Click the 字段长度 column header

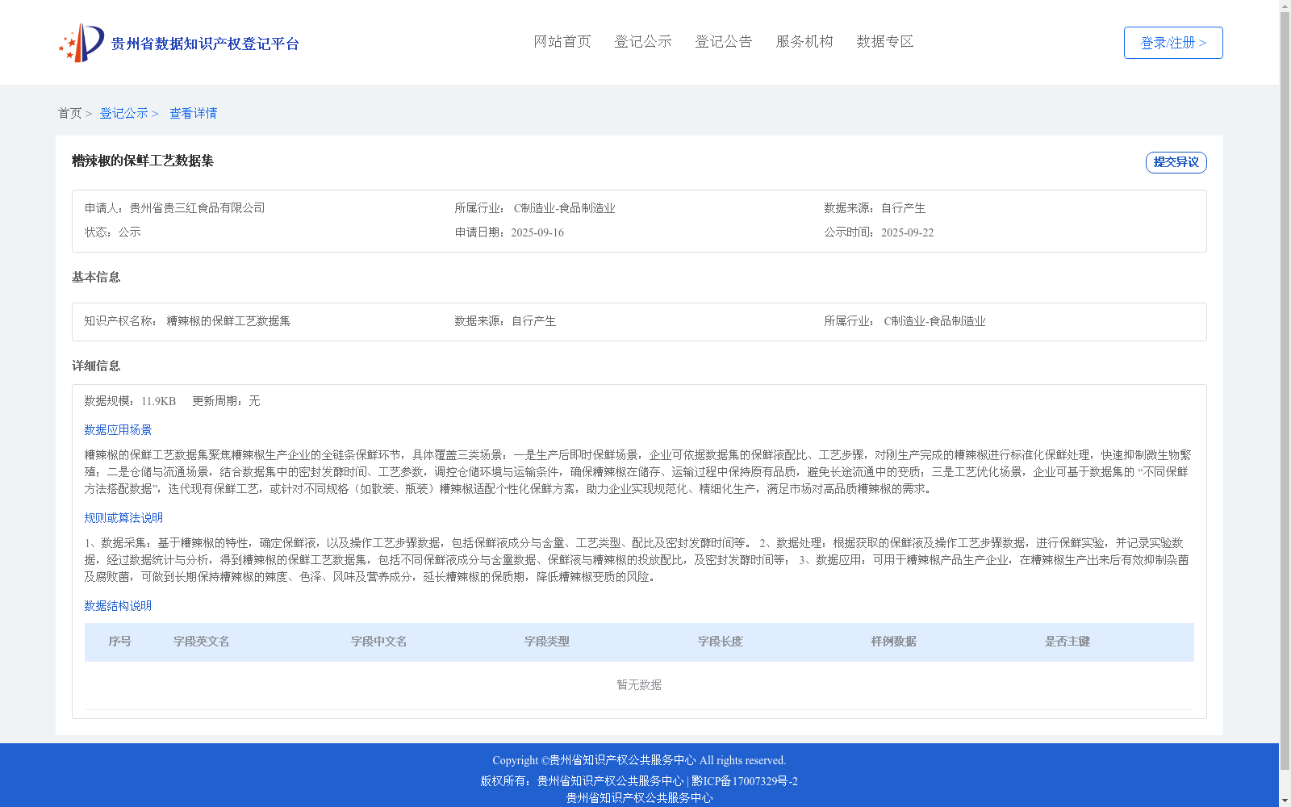pyautogui.click(x=721, y=642)
